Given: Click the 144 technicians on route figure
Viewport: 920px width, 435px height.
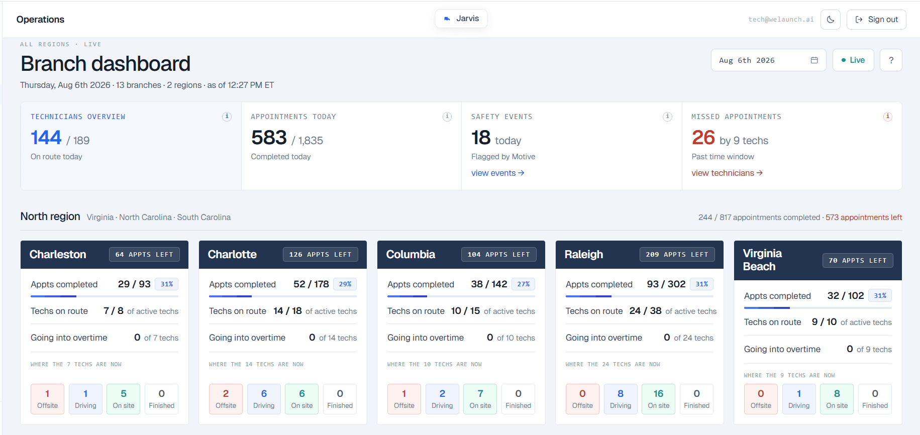Looking at the screenshot, I should [x=46, y=138].
